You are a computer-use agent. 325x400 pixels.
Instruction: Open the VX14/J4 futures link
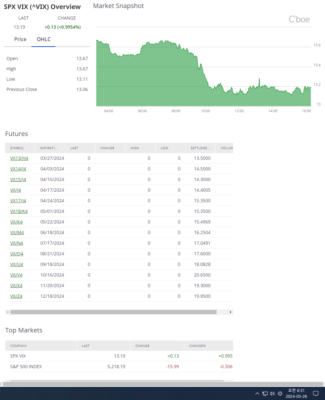18,169
